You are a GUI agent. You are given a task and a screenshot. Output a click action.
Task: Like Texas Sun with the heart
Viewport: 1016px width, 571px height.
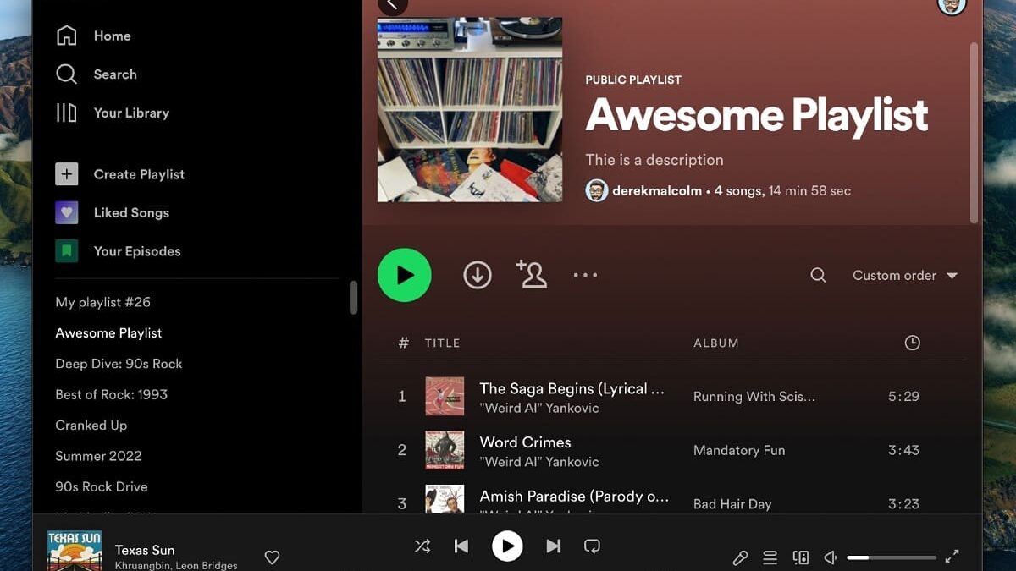[x=272, y=557]
